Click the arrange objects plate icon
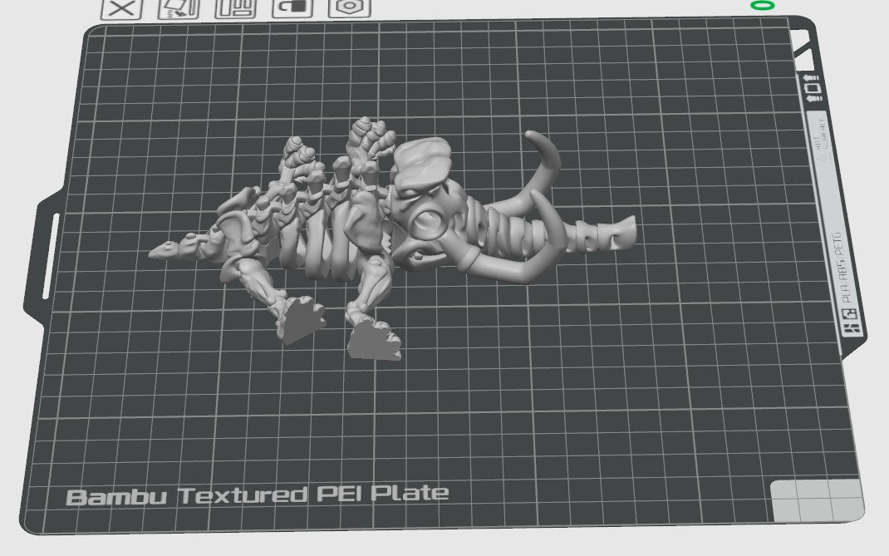 pyautogui.click(x=236, y=8)
